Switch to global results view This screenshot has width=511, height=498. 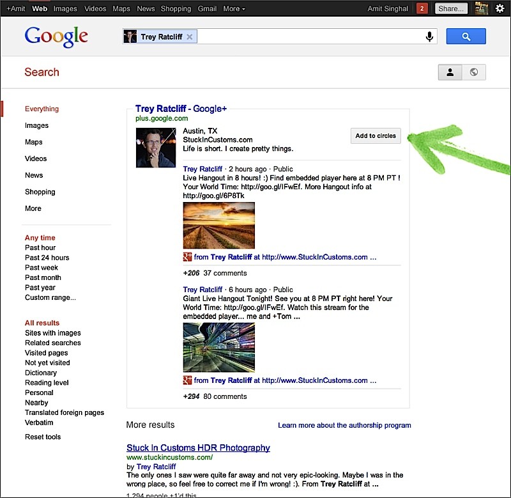(473, 72)
